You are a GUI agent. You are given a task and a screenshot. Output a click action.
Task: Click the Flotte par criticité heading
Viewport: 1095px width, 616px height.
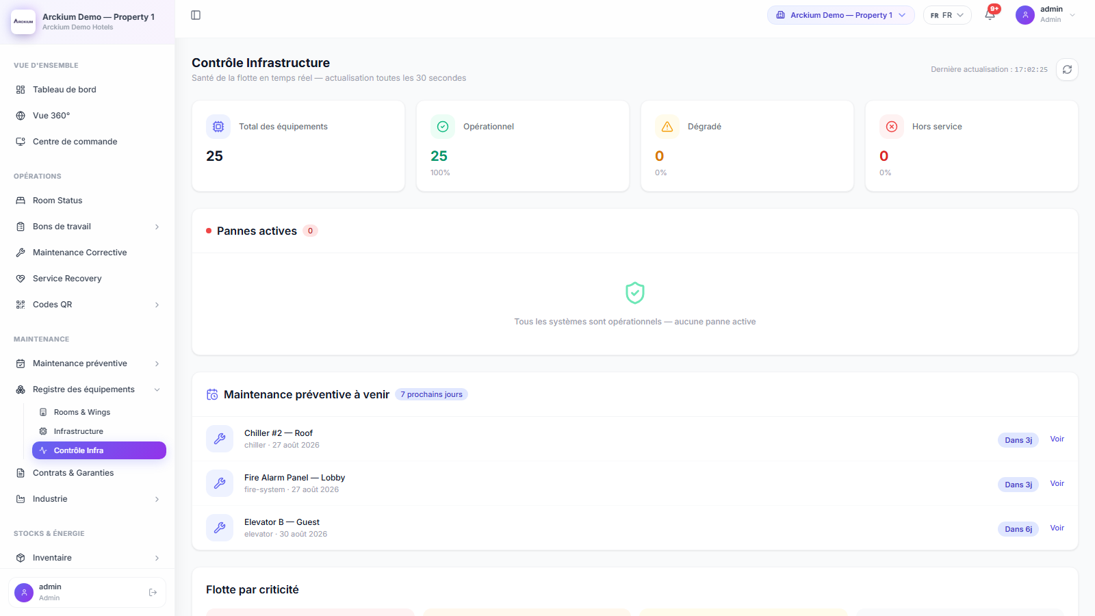click(253, 589)
